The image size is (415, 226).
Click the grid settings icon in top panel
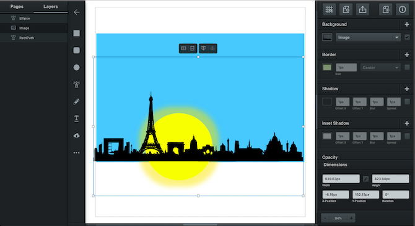click(329, 9)
